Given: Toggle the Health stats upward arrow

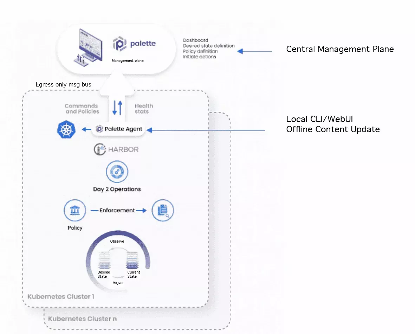Looking at the screenshot, I should coord(121,108).
